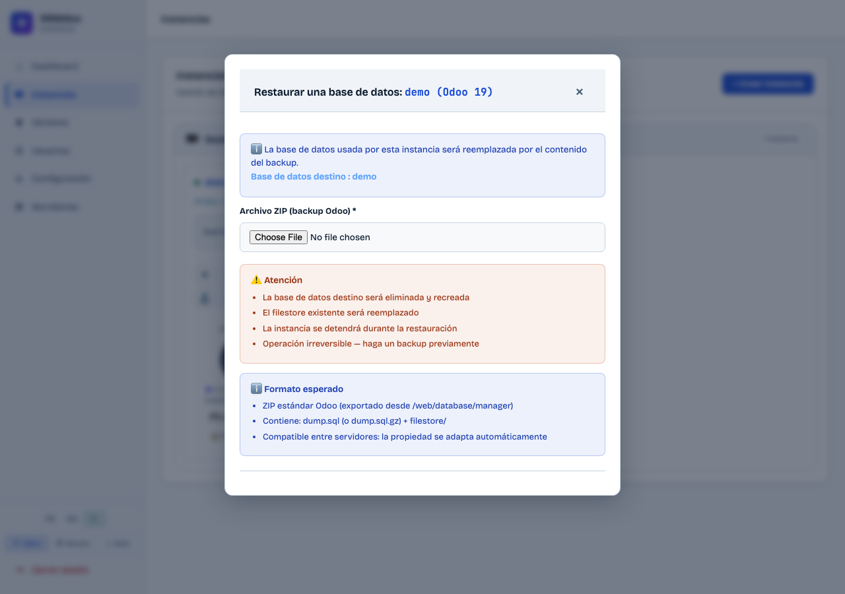Click the info icon beside 'La base de datos usada'
This screenshot has width=845, height=594.
[257, 149]
